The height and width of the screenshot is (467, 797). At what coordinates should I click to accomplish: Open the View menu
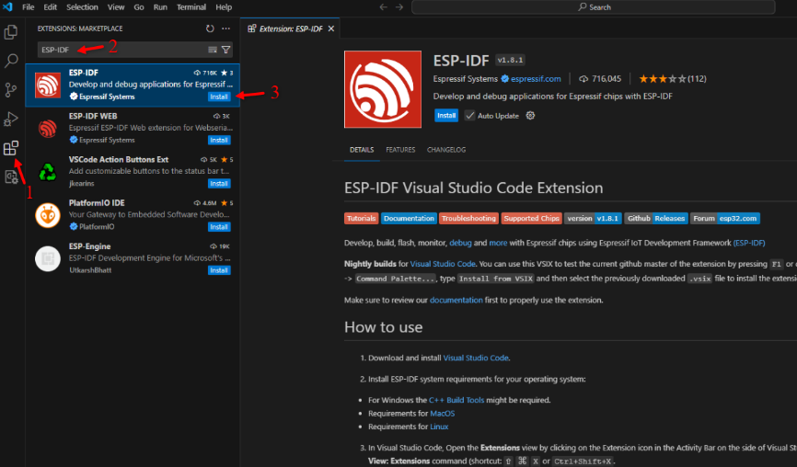click(x=115, y=7)
